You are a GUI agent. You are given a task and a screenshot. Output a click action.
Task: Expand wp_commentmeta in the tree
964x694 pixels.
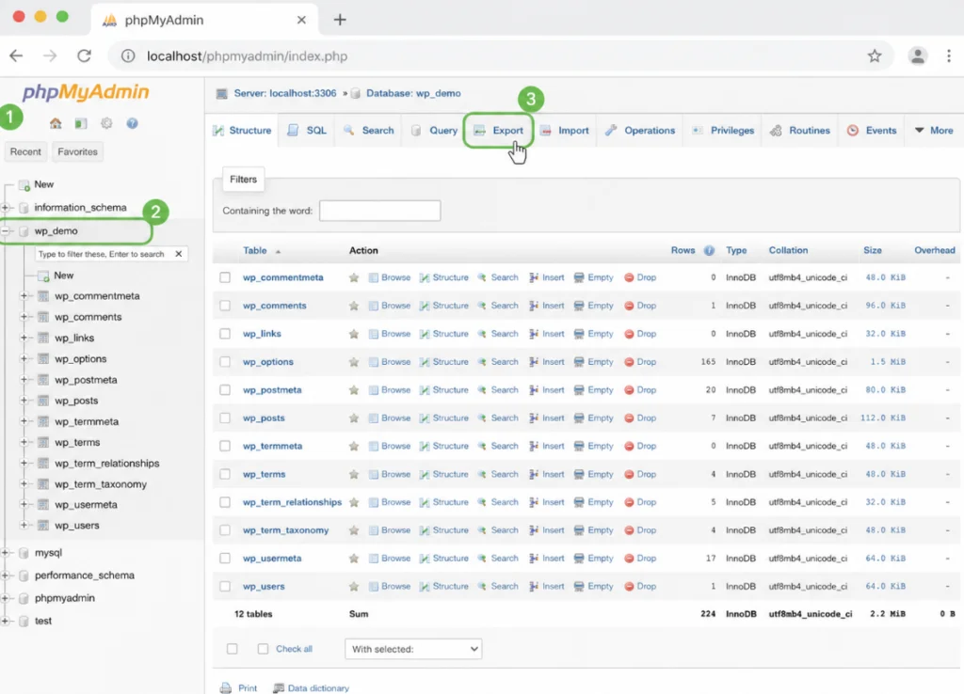point(24,296)
